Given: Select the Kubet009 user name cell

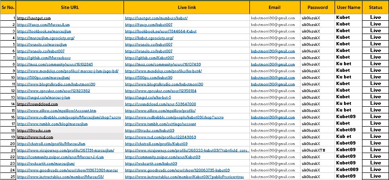Looking at the screenshot, I should pos(348,169).
